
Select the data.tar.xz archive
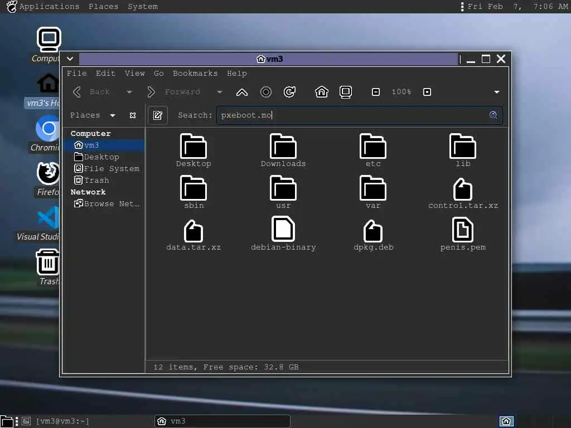[x=193, y=235]
